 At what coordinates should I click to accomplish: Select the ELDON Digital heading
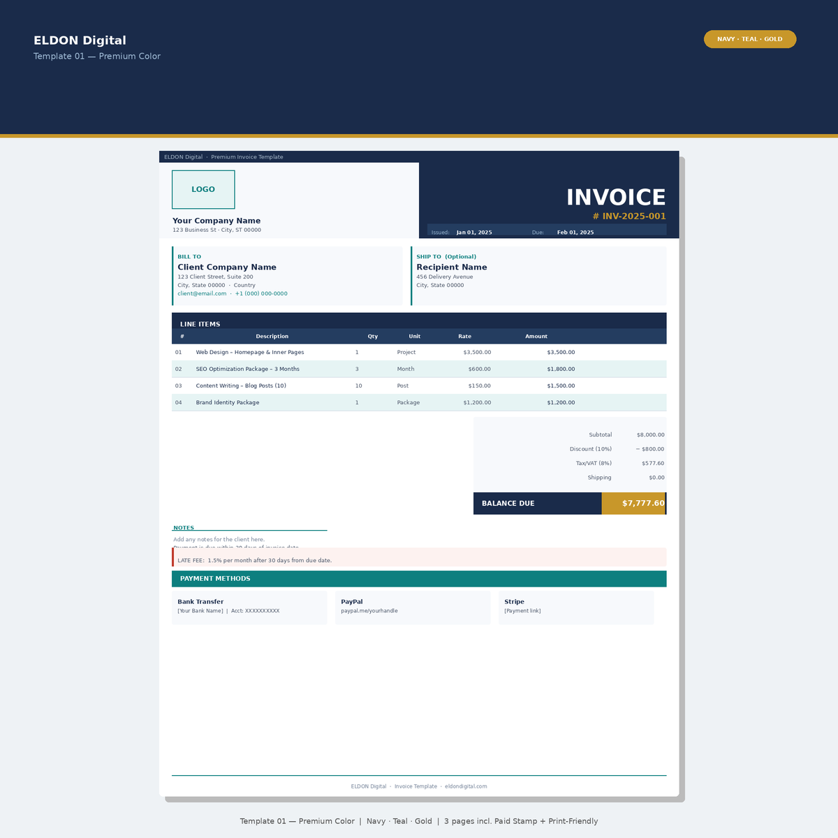(80, 41)
